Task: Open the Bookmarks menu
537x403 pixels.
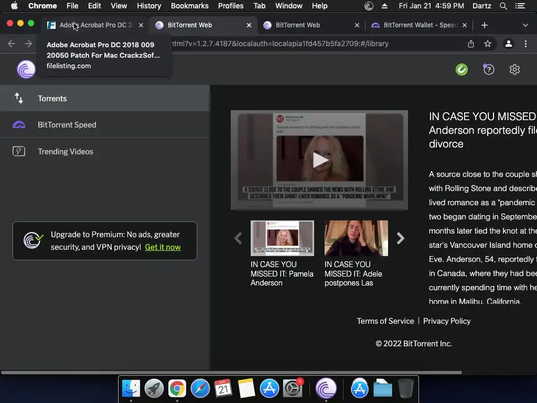Action: (x=190, y=6)
